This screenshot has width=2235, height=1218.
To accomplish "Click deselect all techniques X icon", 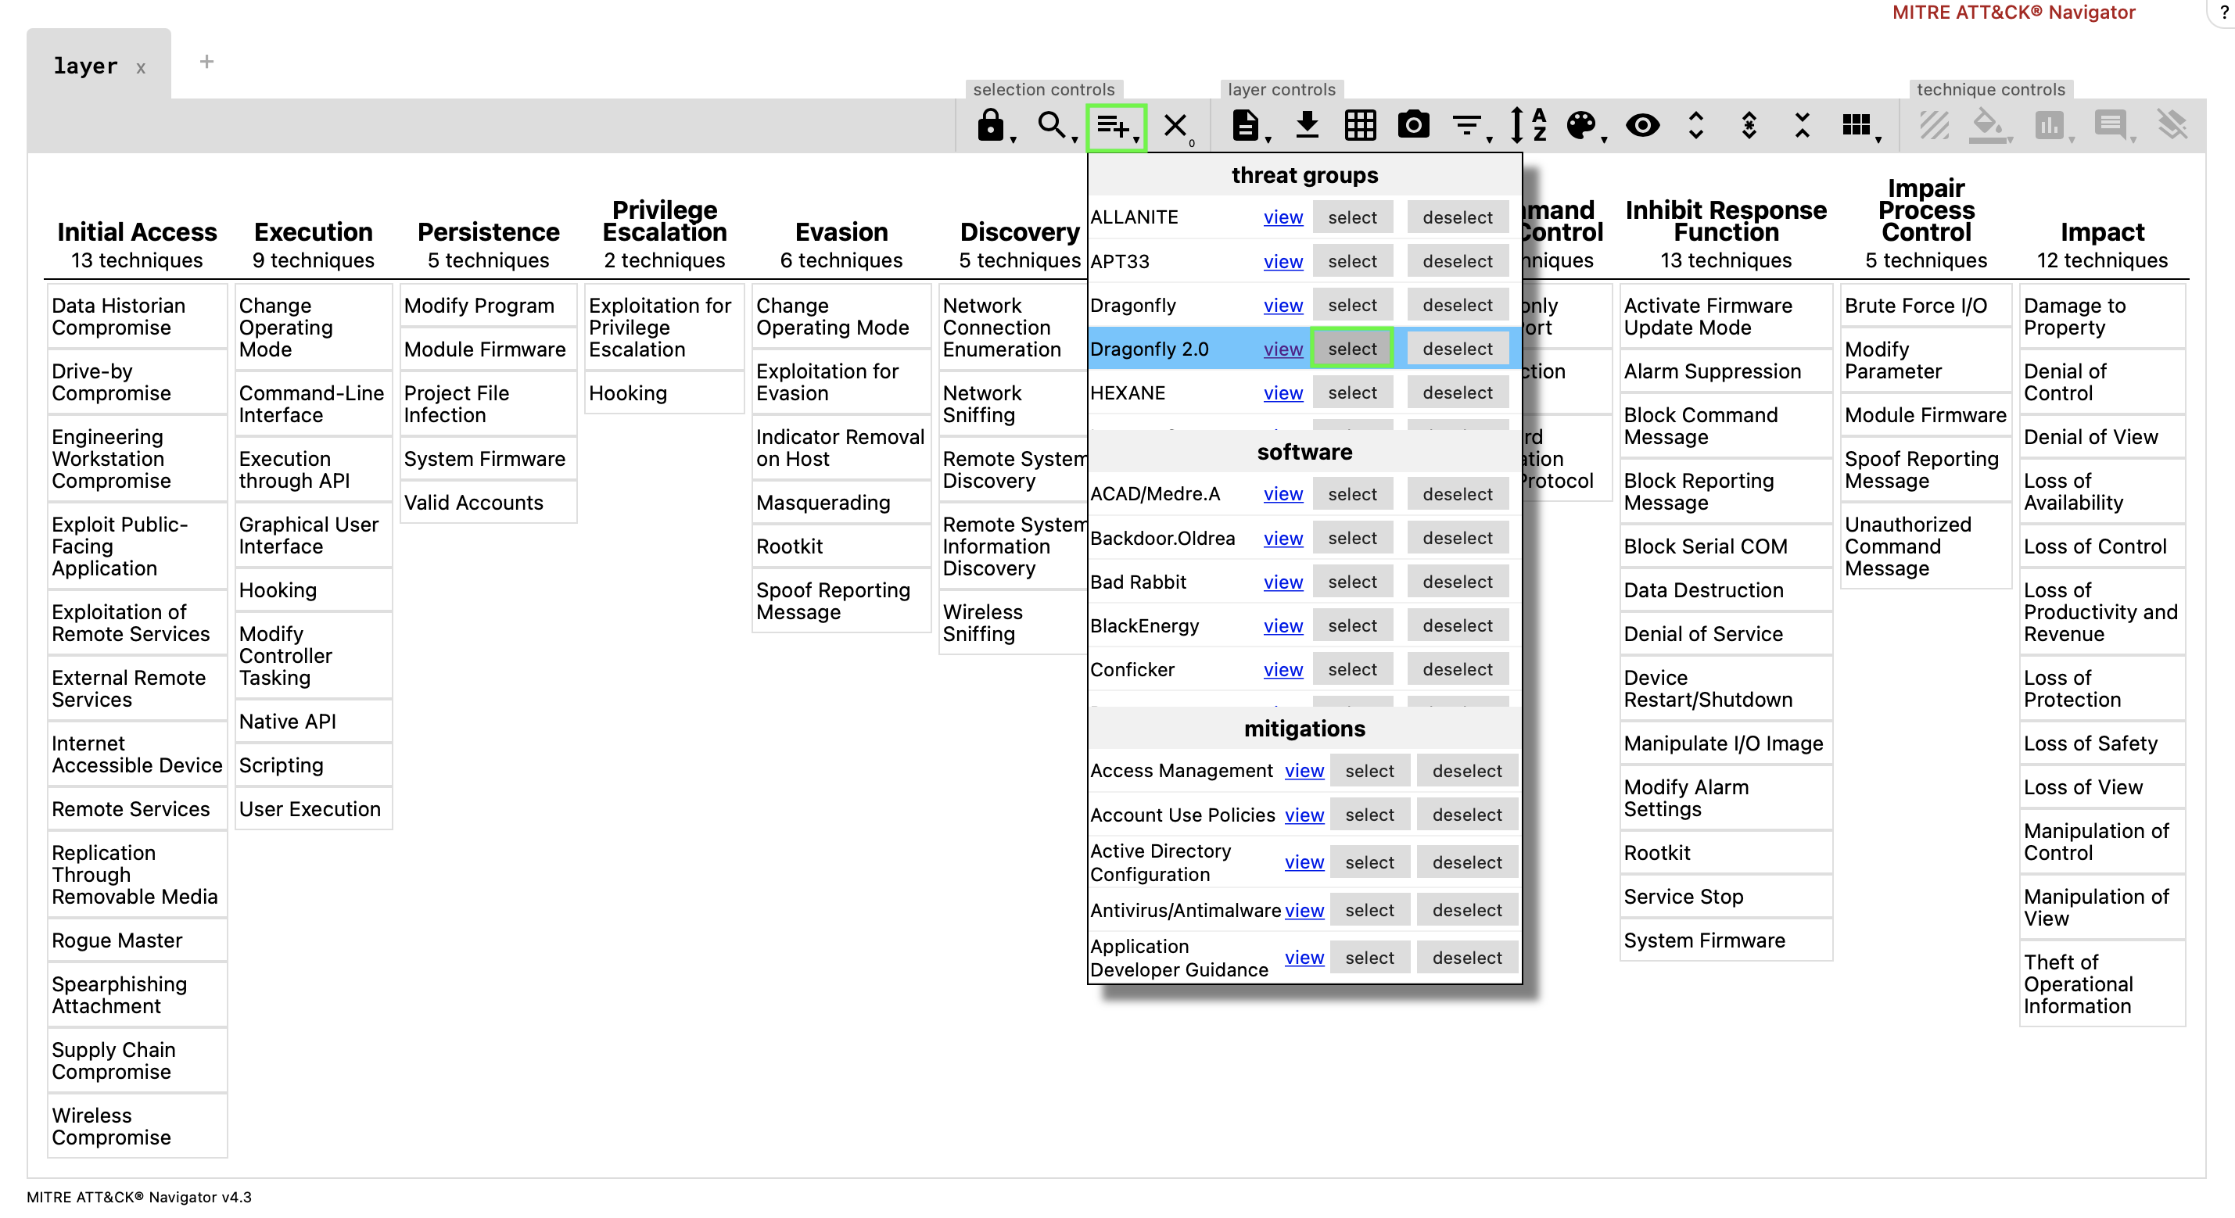I will 1175,126.
